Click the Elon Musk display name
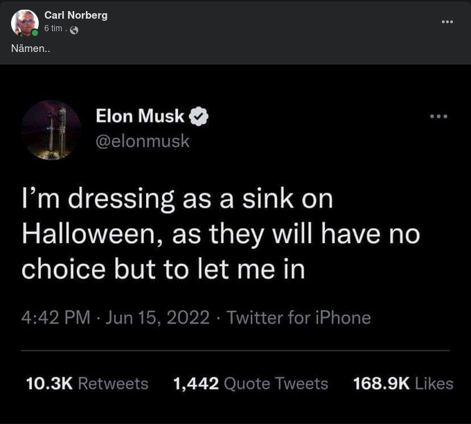This screenshot has height=424, width=471. tap(140, 116)
